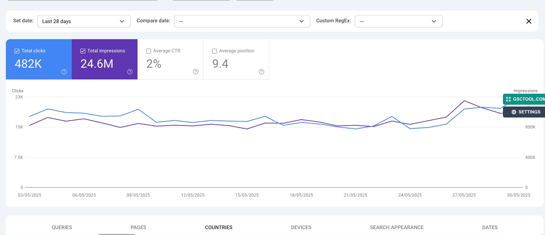This screenshot has height=235, width=545.
Task: Click the gear icon on Settings button
Action: [x=514, y=112]
